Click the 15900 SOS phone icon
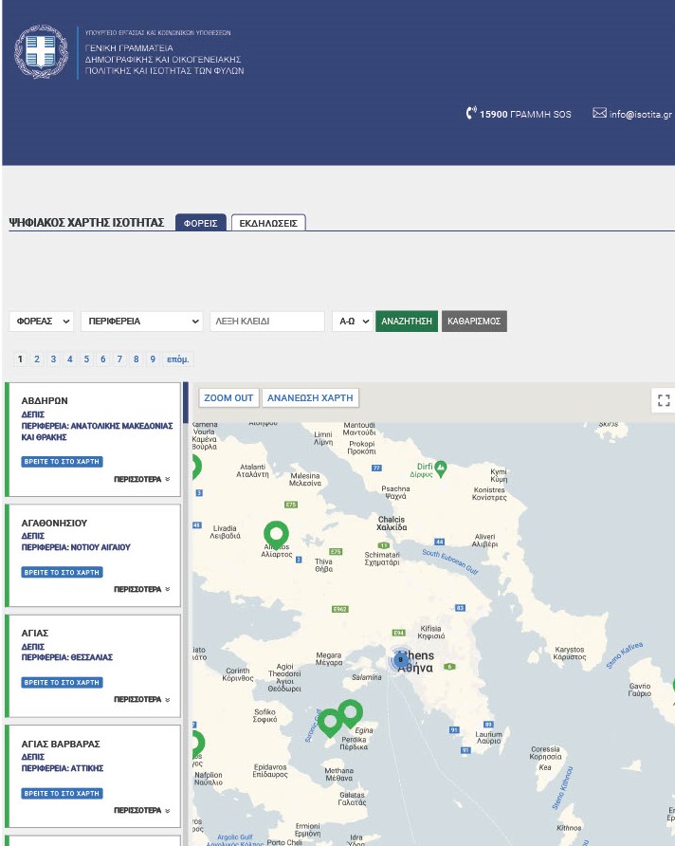Screen dimensions: 675x846 (x=471, y=114)
